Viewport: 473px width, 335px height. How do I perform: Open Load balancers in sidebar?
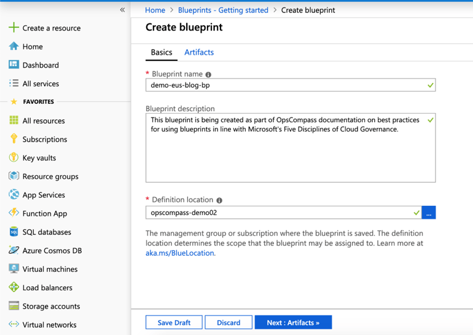tap(47, 288)
